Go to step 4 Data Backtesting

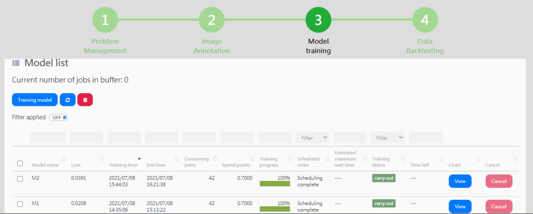[425, 20]
